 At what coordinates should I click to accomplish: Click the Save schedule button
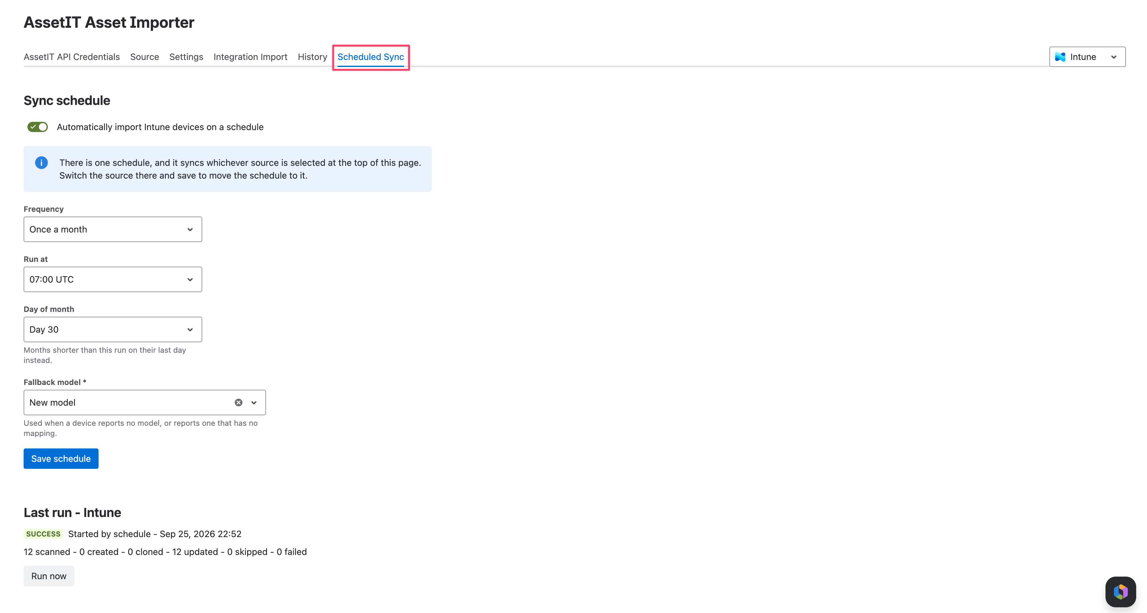coord(61,459)
